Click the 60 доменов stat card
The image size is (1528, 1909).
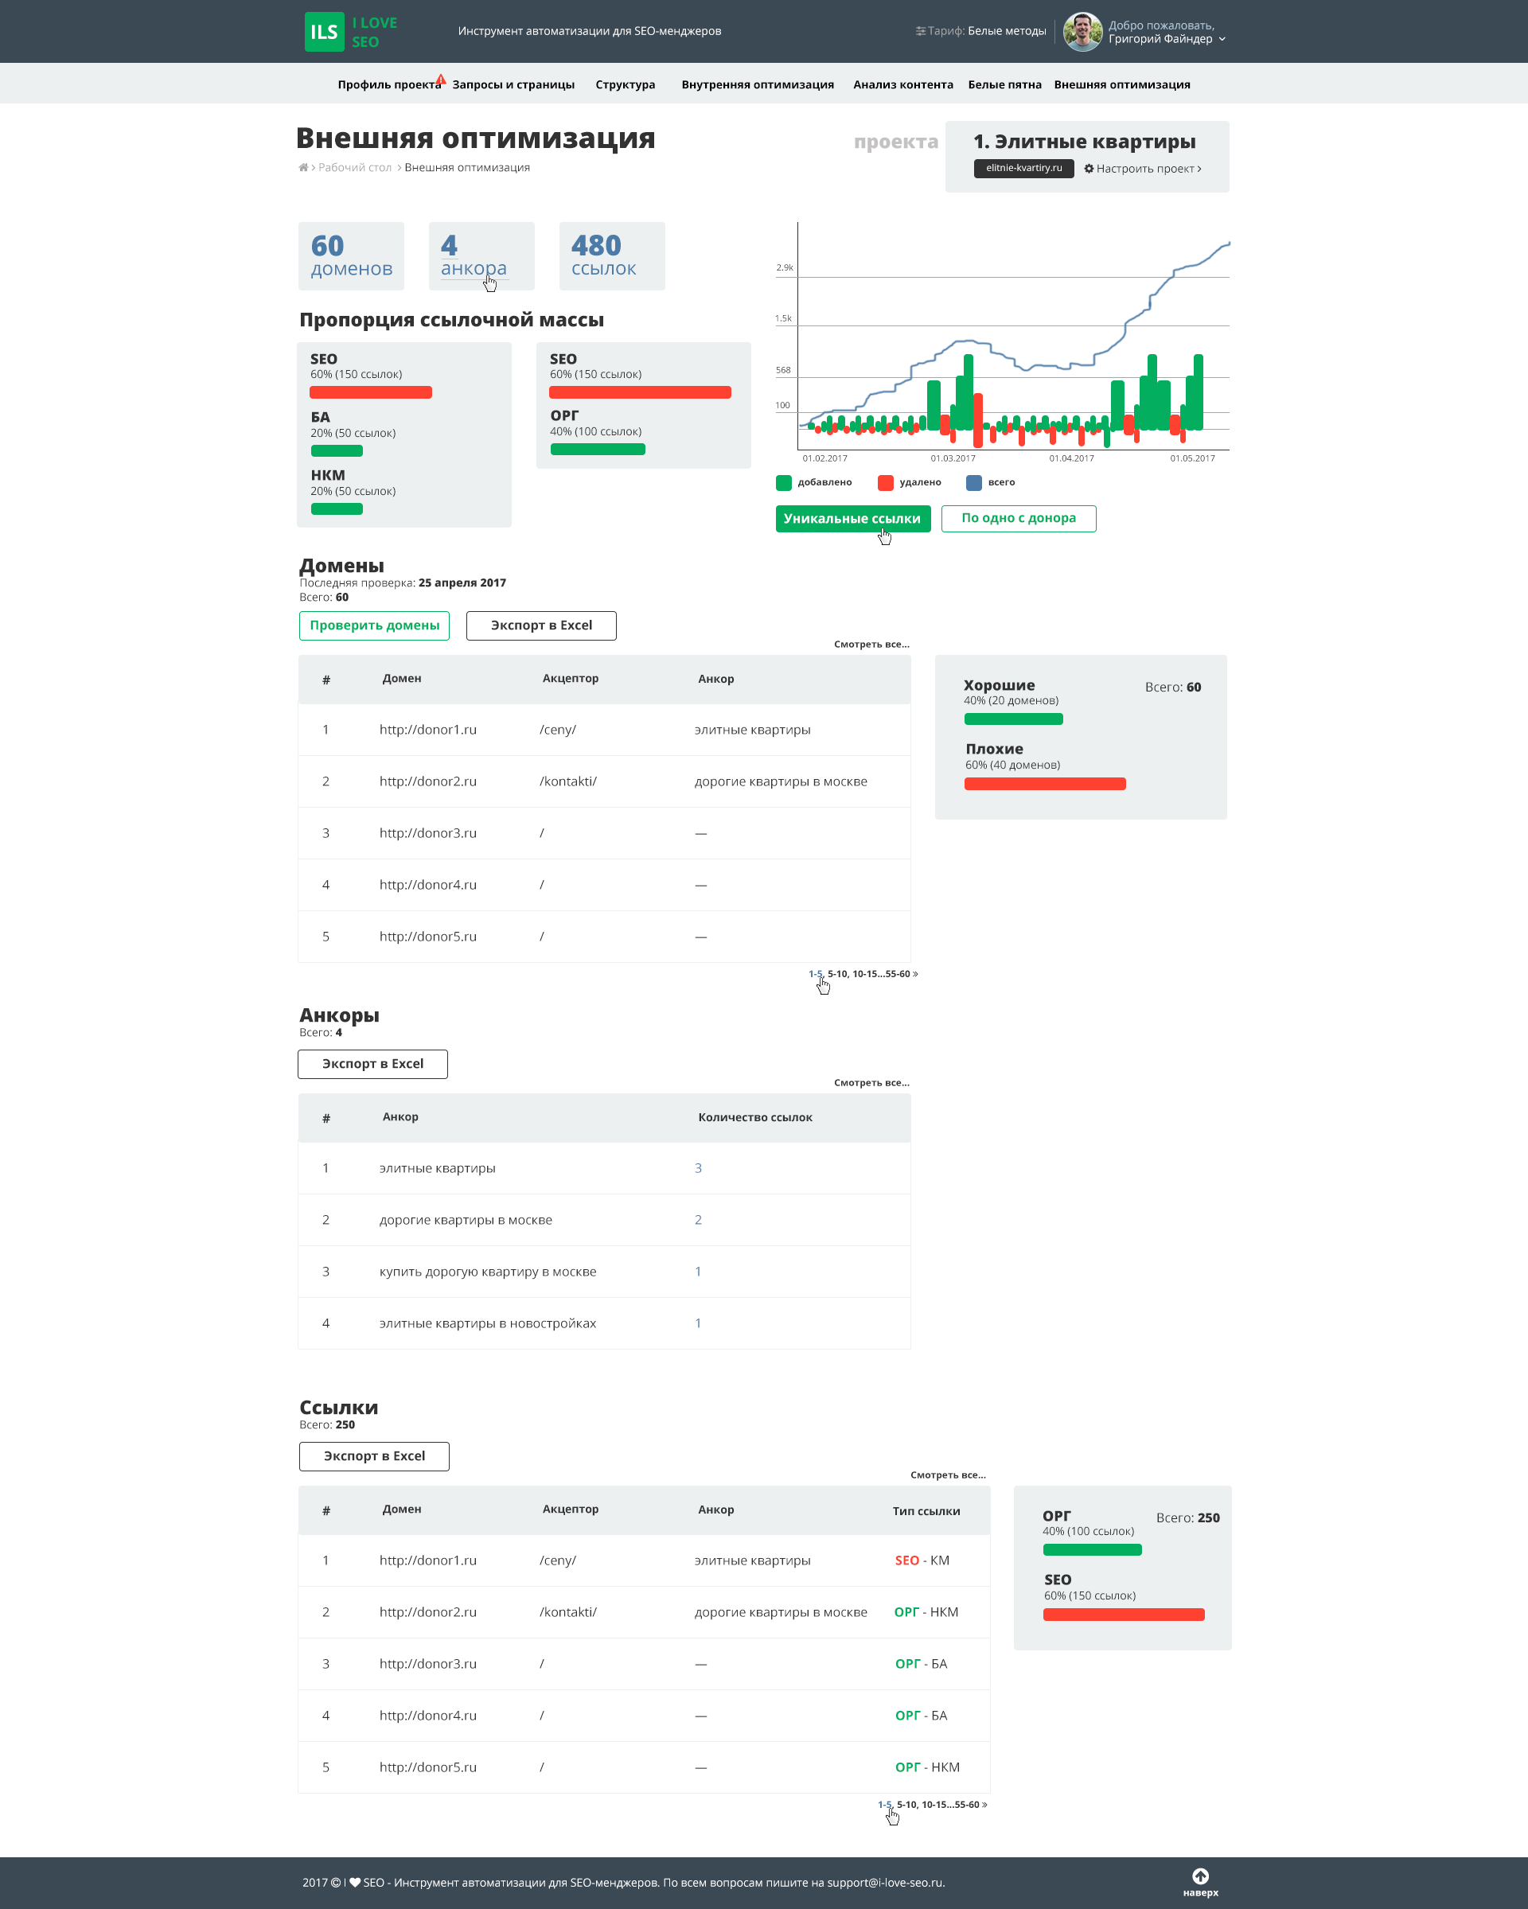(x=351, y=256)
